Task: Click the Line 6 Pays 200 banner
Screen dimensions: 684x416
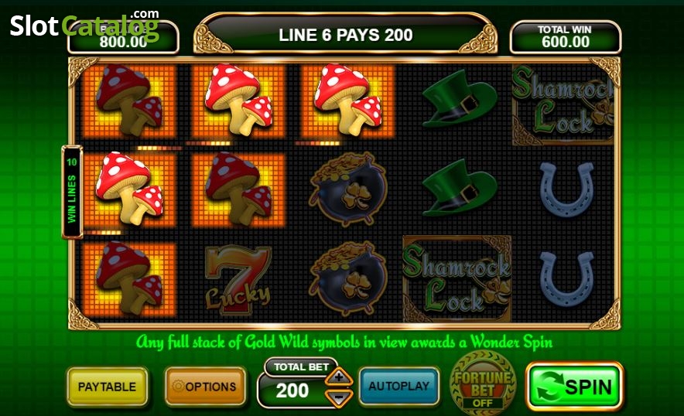Action: pos(346,35)
